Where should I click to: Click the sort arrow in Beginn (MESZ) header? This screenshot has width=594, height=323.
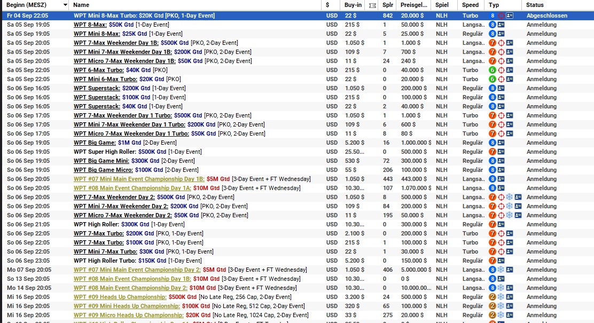point(65,5)
